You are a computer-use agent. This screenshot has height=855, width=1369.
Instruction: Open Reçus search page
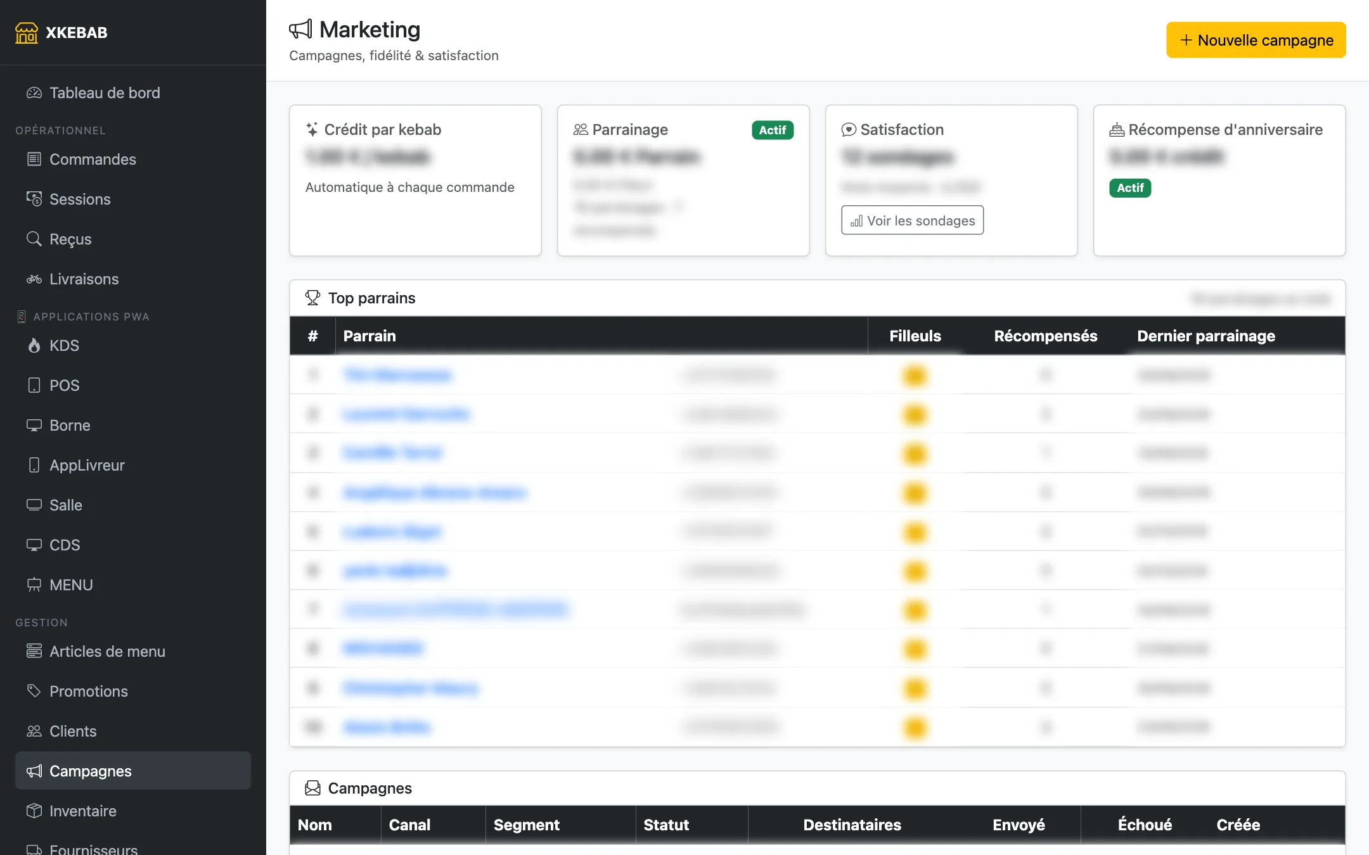(x=132, y=239)
